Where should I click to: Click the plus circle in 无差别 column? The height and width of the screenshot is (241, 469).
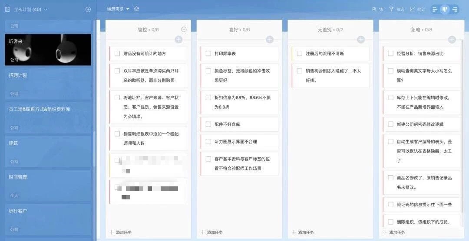[x=361, y=39]
